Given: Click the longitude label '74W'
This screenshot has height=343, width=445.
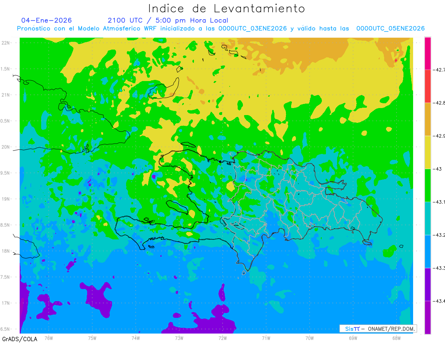Looking at the screenshot, I should pyautogui.click(x=135, y=338).
